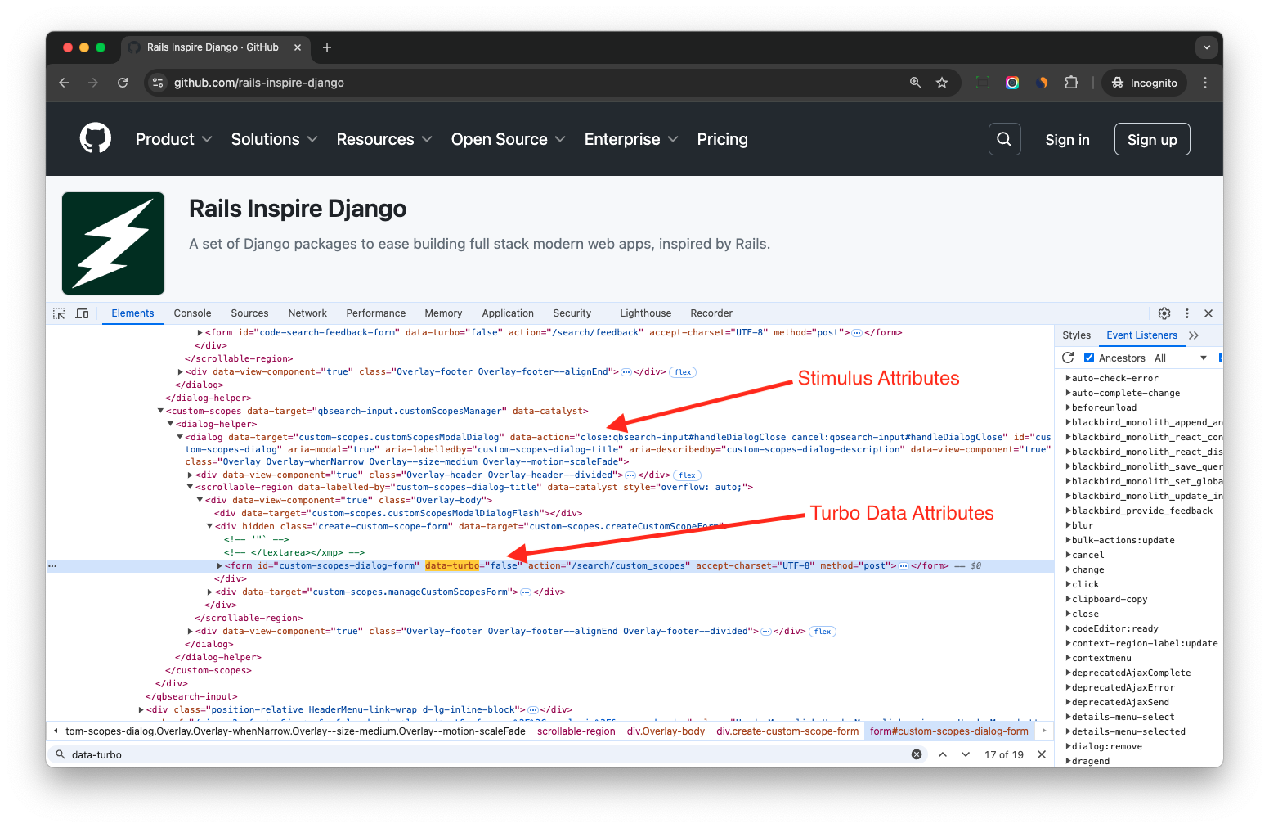The height and width of the screenshot is (828, 1269).
Task: Expand the Product navigation menu
Action: point(173,139)
